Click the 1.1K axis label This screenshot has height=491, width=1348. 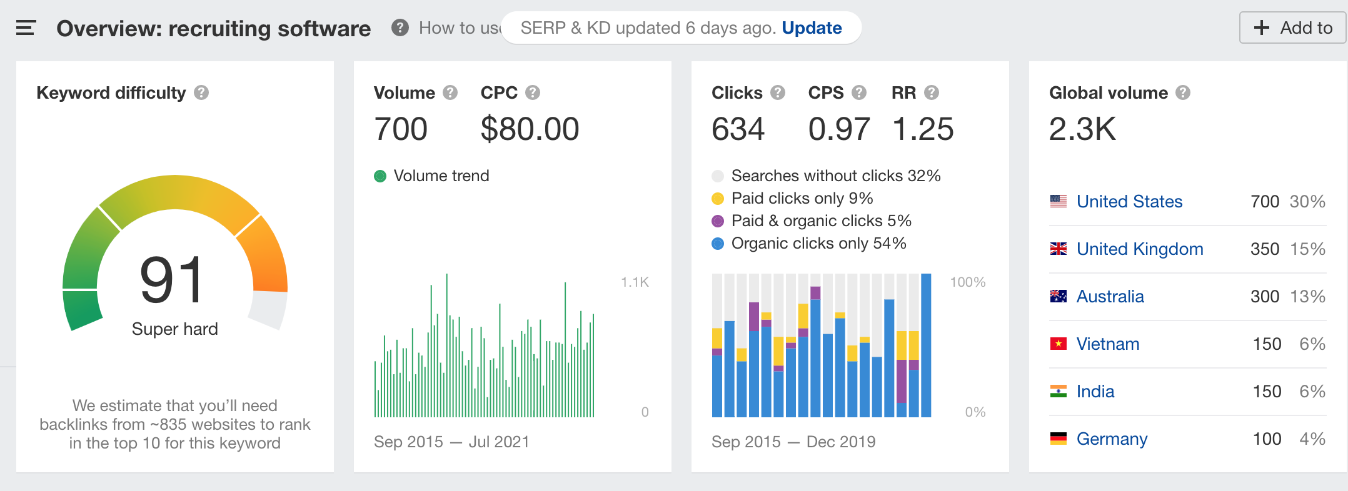pos(635,282)
